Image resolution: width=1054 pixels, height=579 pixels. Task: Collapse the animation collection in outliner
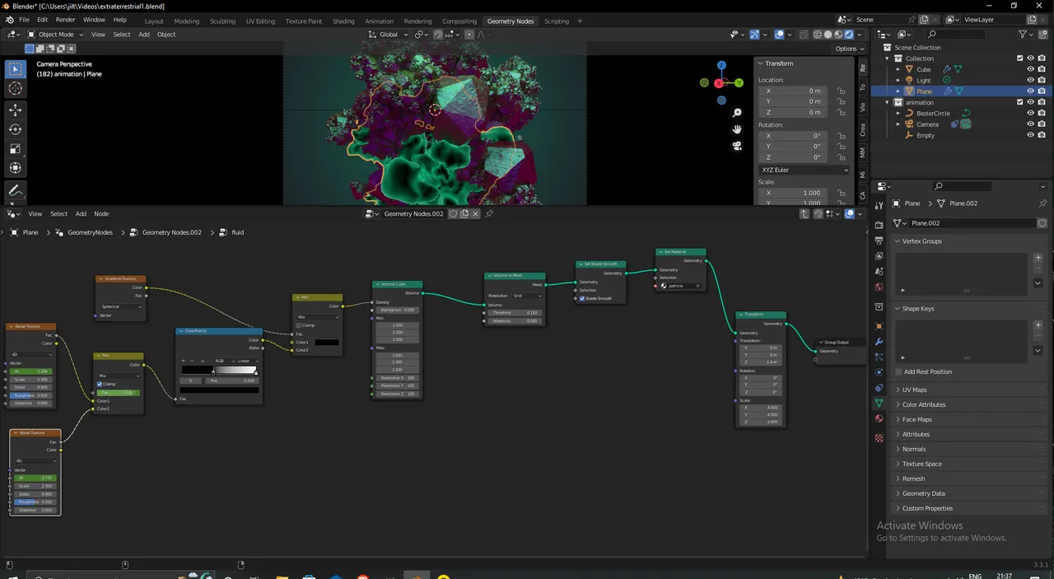click(888, 102)
